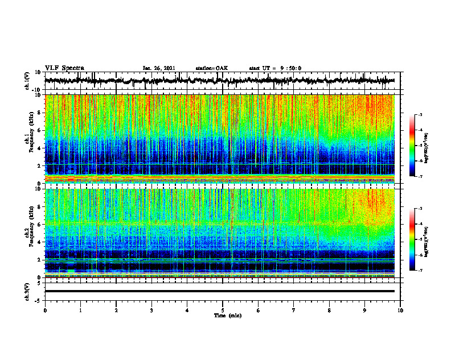This screenshot has width=451, height=348.
Task: Click time axis tick label "7"
Action: pyautogui.click(x=294, y=310)
